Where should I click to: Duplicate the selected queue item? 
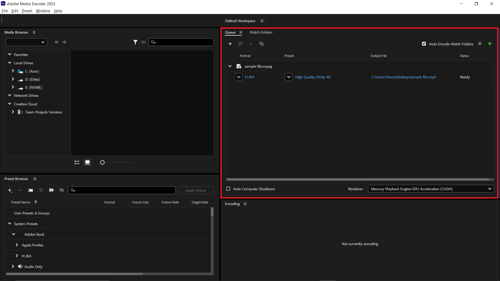coord(261,44)
